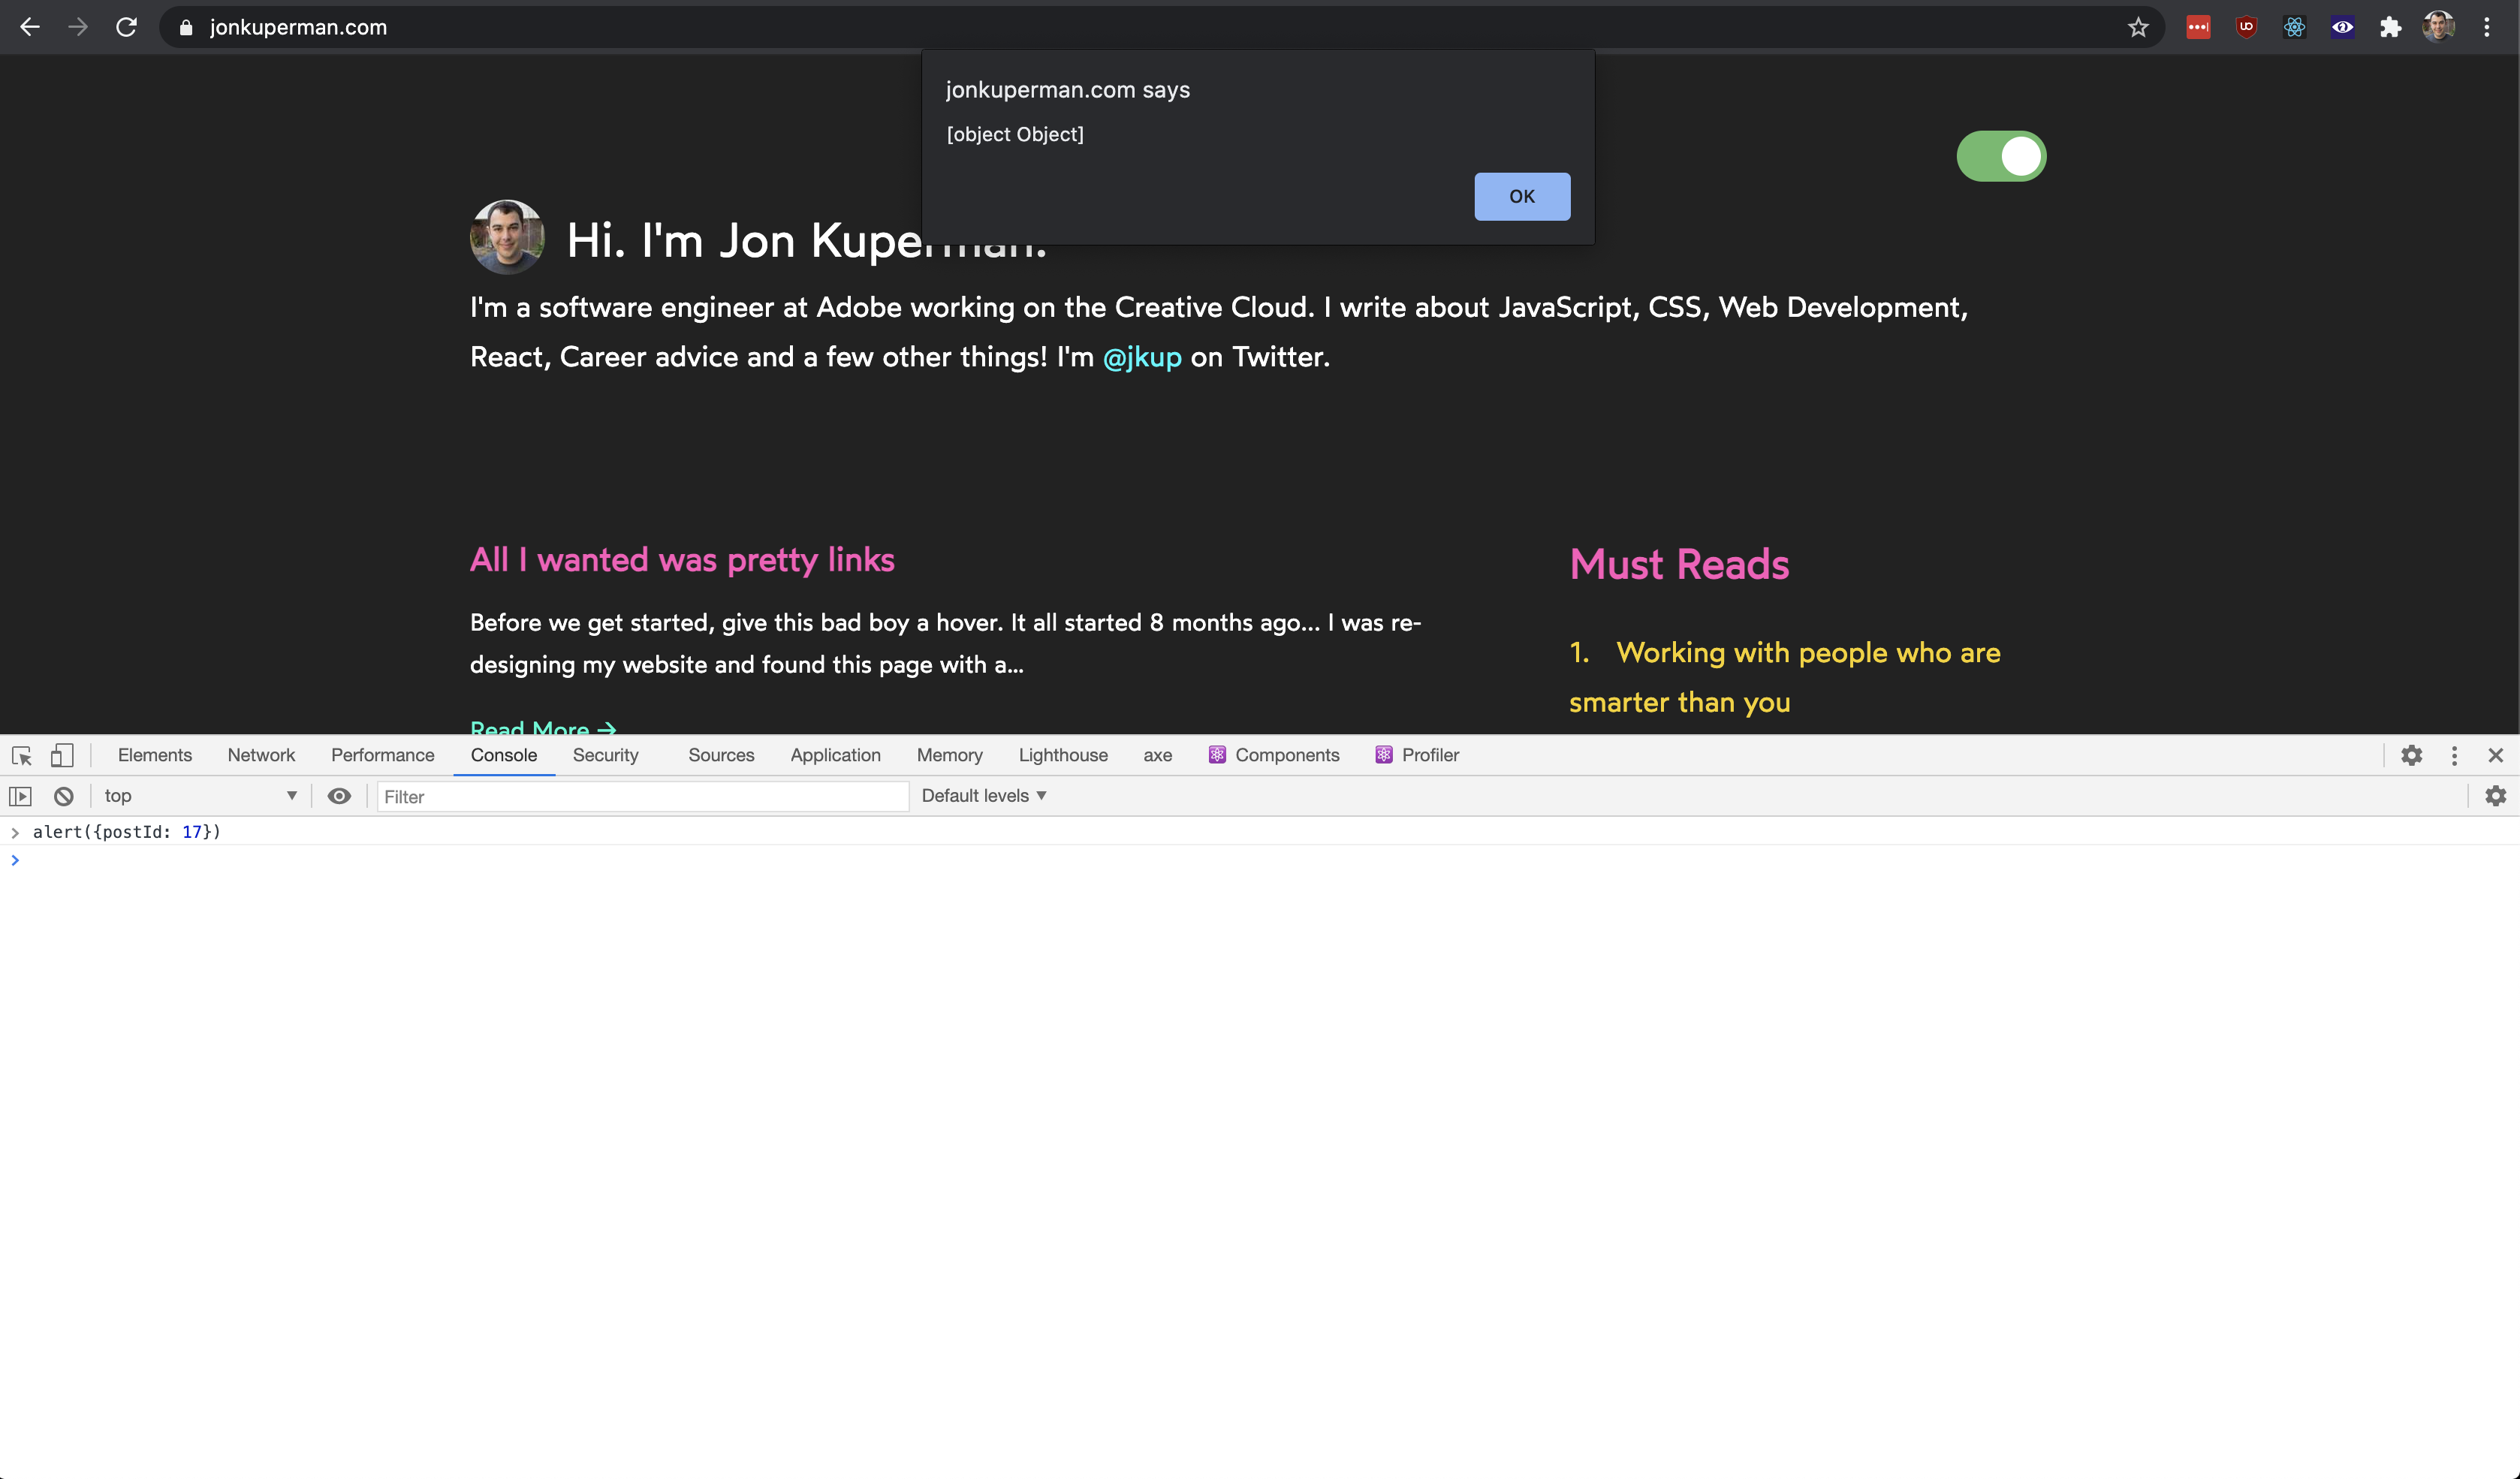The width and height of the screenshot is (2520, 1479).
Task: Click the 'jonkuperman.com says' dialog title
Action: tap(1068, 90)
